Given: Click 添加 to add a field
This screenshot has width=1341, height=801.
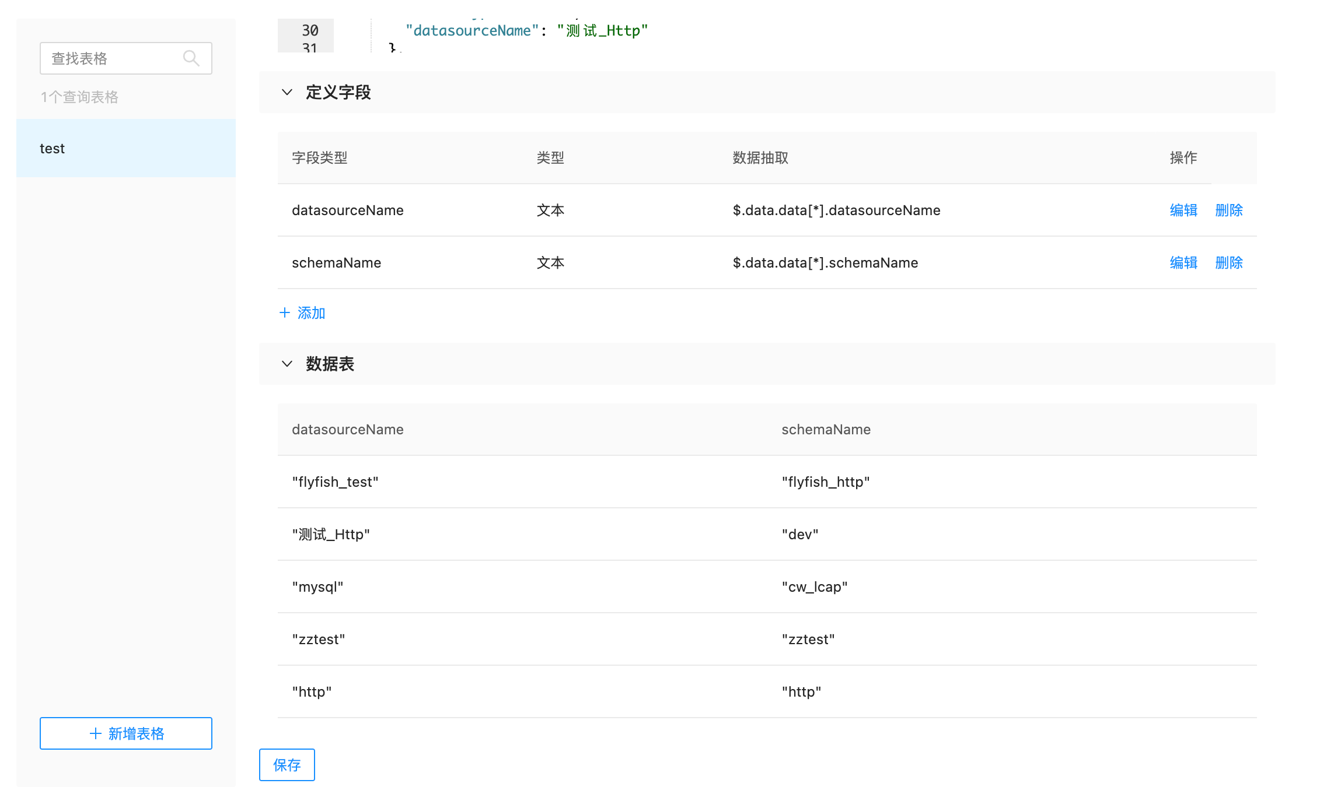Looking at the screenshot, I should [311, 313].
